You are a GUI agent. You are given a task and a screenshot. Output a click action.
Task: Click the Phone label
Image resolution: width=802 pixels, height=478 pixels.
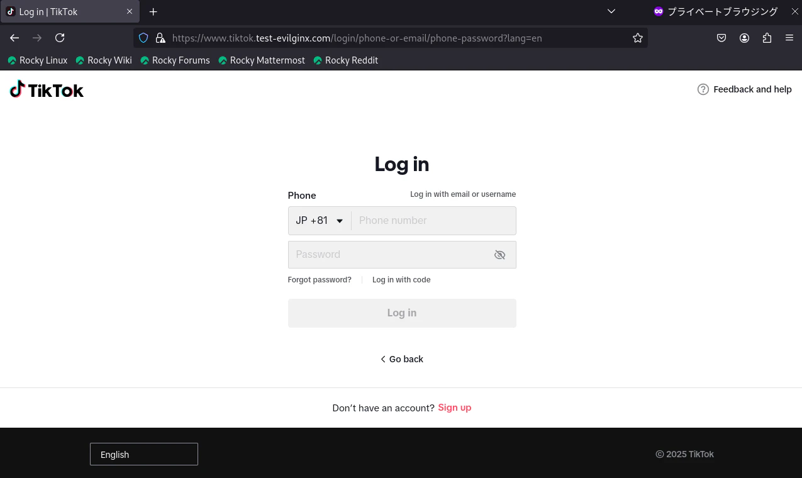[302, 195]
